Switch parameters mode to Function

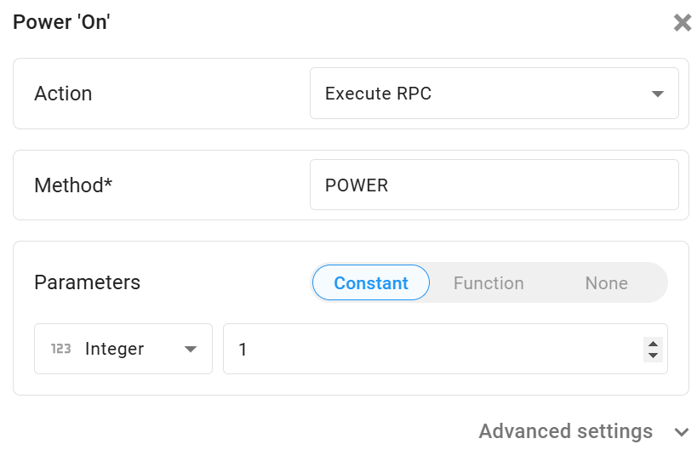click(x=488, y=283)
